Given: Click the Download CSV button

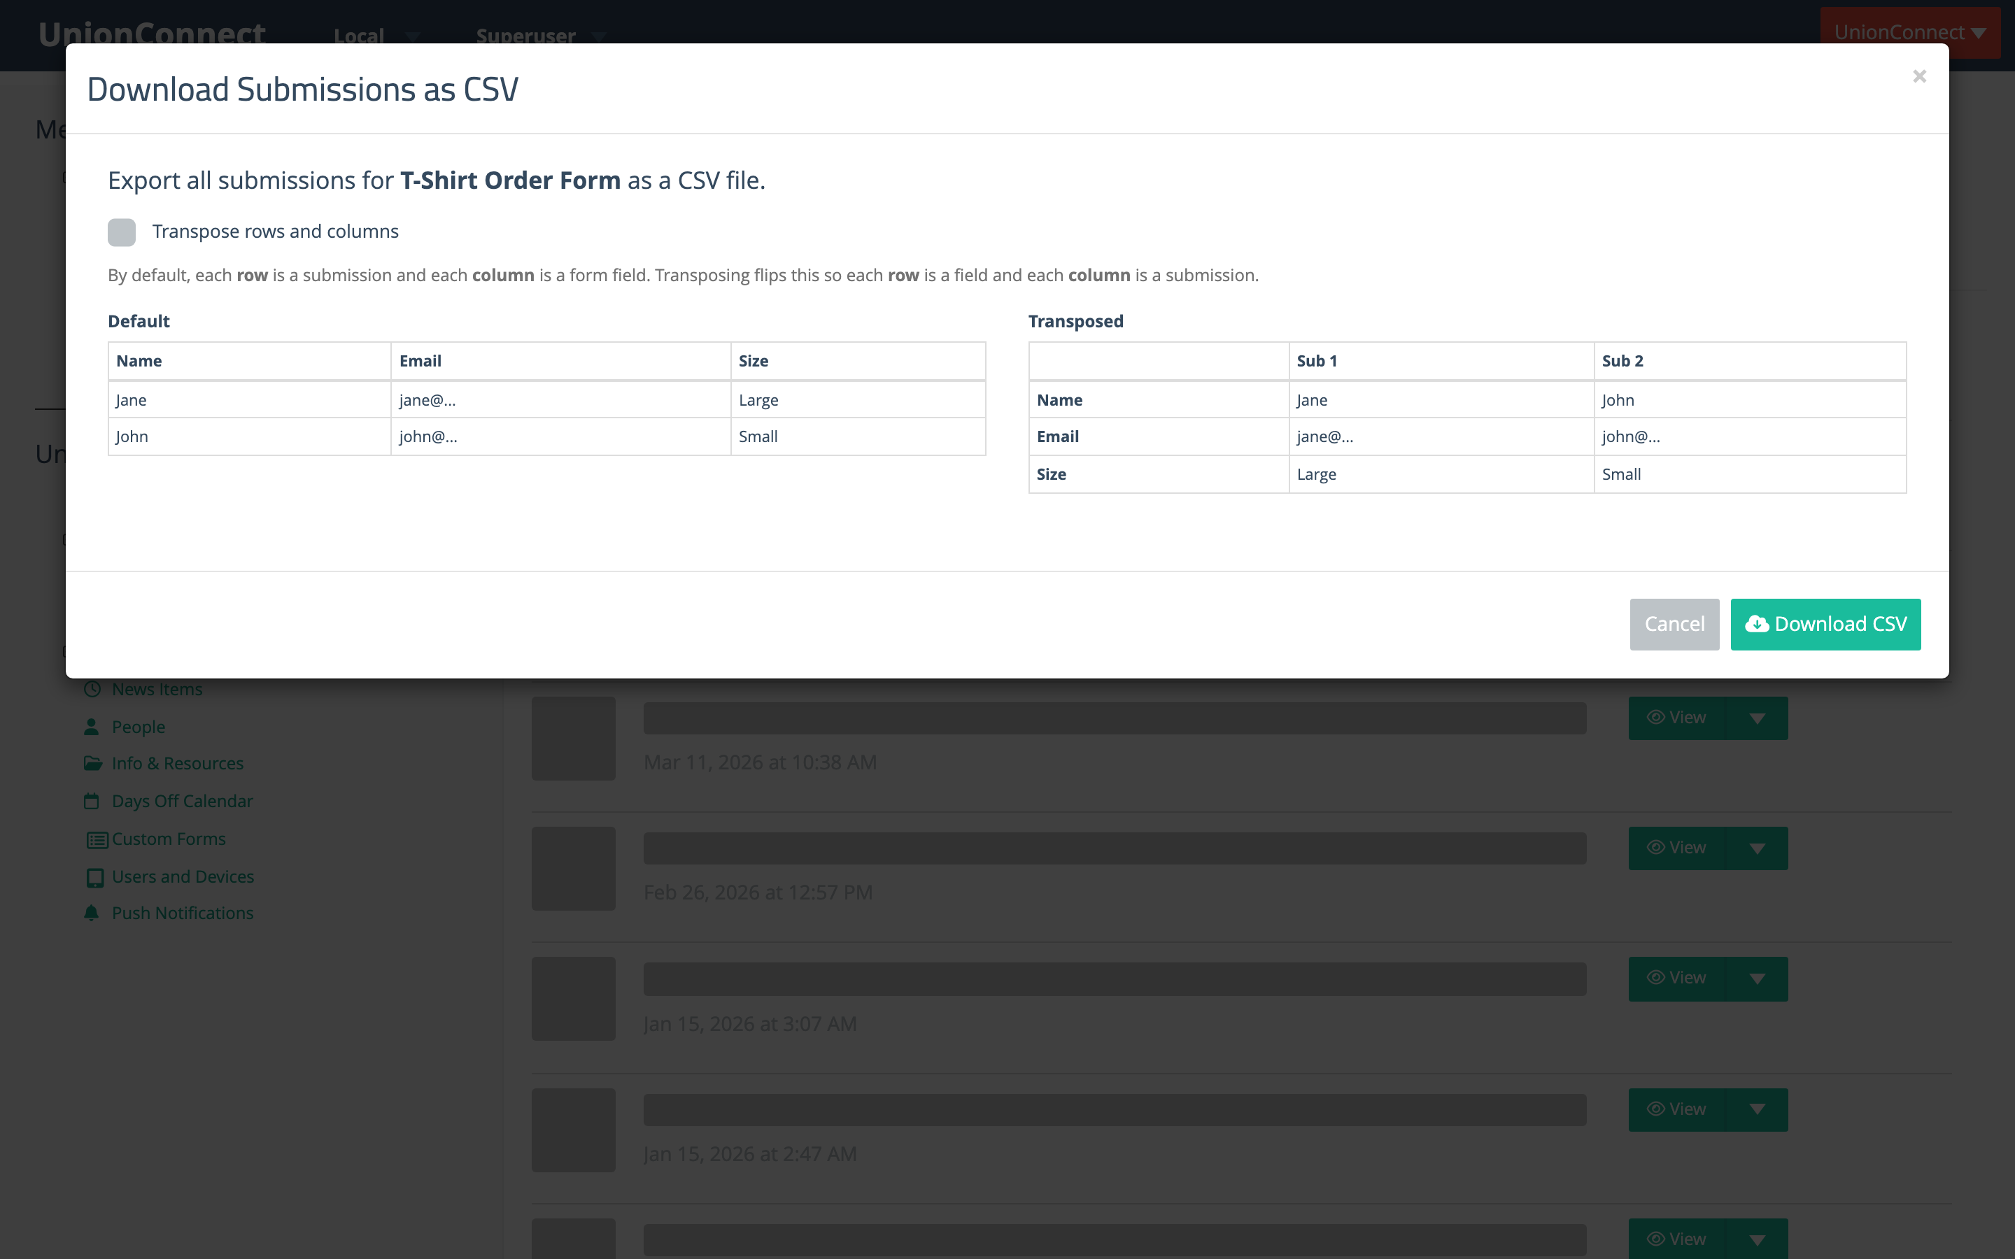Looking at the screenshot, I should coord(1825,625).
